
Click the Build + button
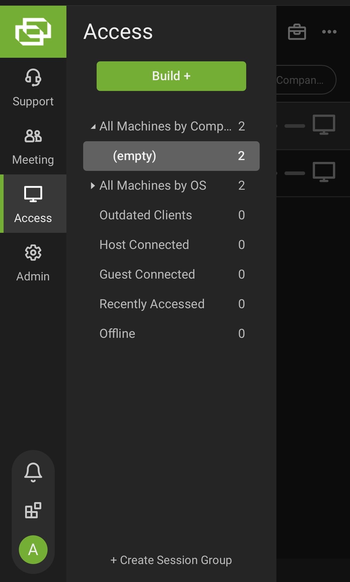click(171, 76)
